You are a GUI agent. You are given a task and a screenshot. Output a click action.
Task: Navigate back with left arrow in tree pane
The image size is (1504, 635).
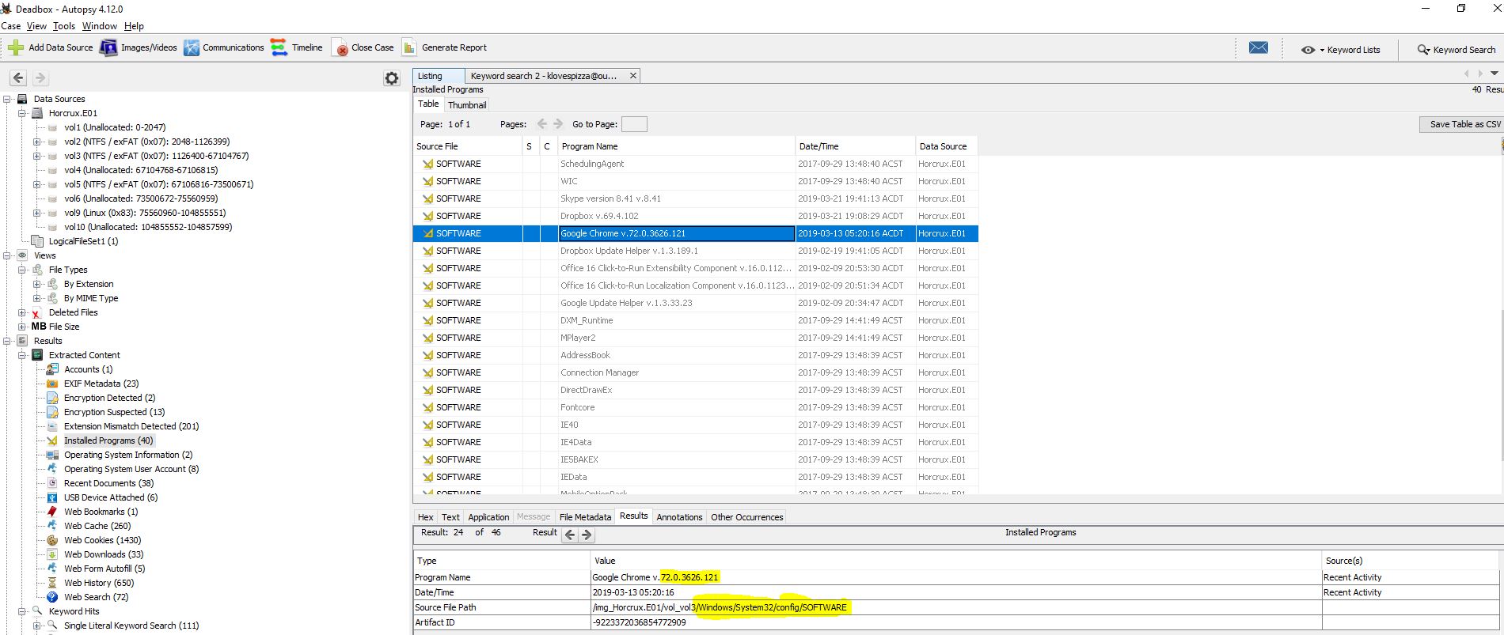(x=18, y=77)
